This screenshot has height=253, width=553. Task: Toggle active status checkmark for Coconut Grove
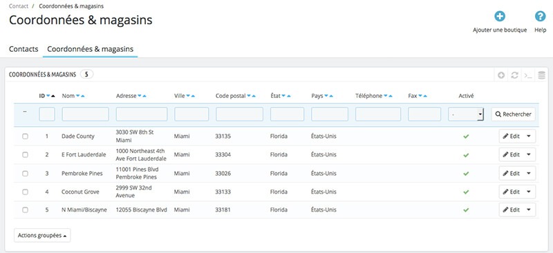[466, 192]
